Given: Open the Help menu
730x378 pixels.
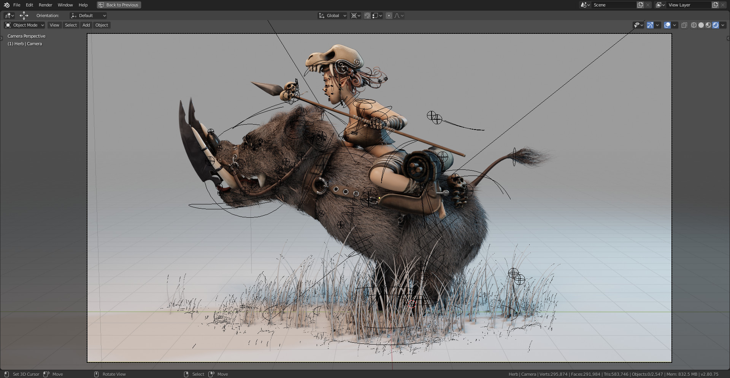Looking at the screenshot, I should click(83, 5).
